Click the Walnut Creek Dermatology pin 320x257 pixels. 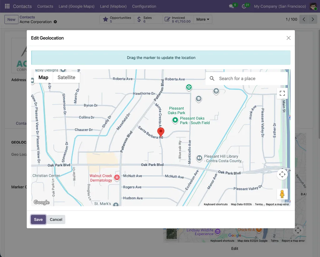point(117,177)
